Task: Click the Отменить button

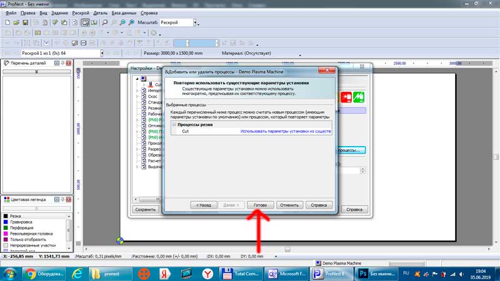Action: 289,205
